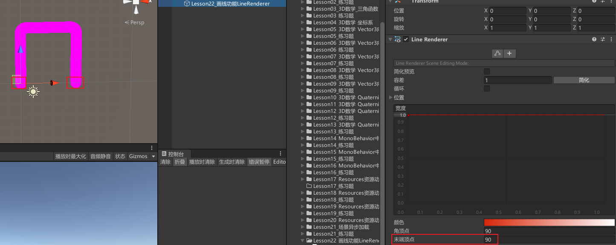Click the directional light sun gizmo

33,91
